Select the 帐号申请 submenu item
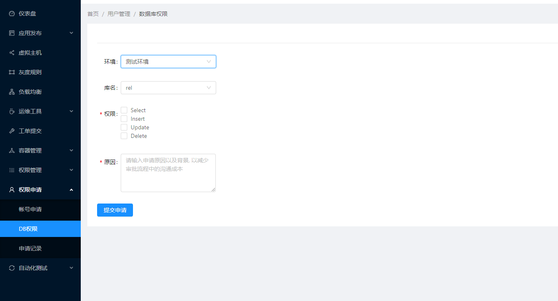Screen dimensions: 558x301 pos(40,209)
